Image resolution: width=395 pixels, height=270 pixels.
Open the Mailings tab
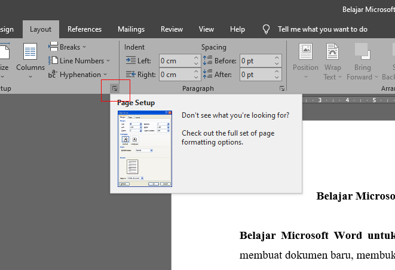[131, 29]
